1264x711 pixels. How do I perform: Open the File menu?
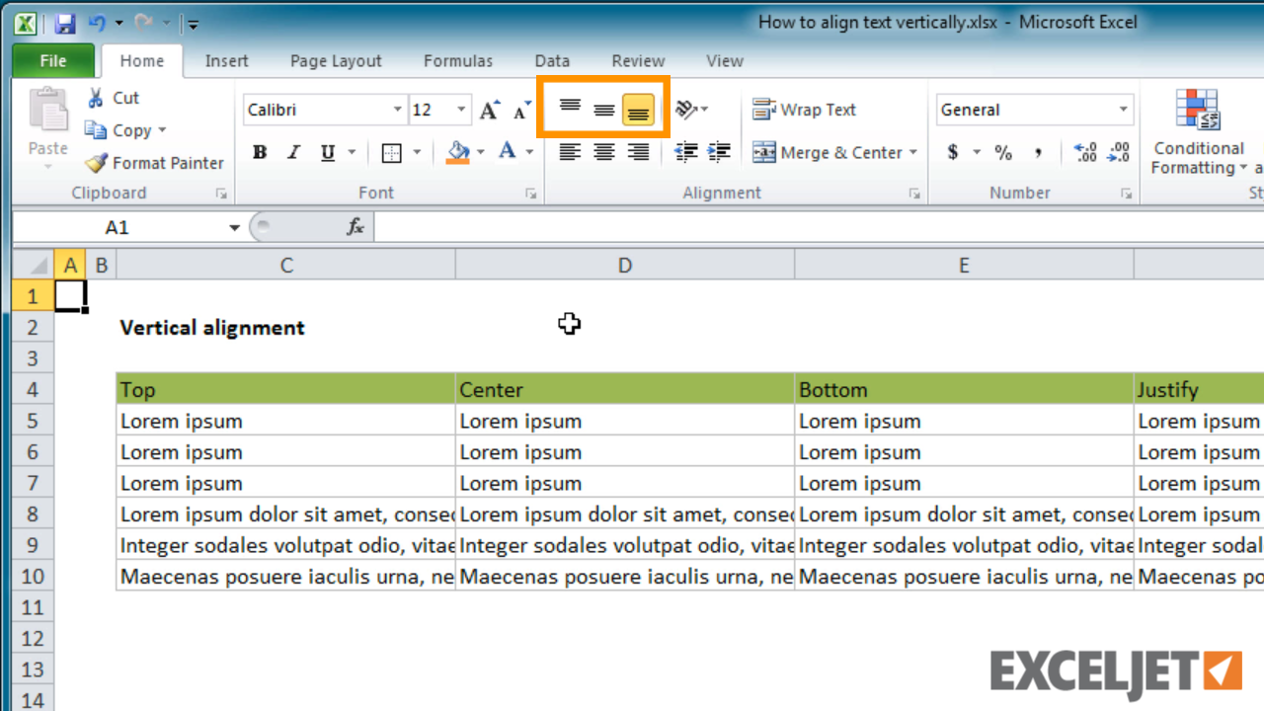(52, 60)
